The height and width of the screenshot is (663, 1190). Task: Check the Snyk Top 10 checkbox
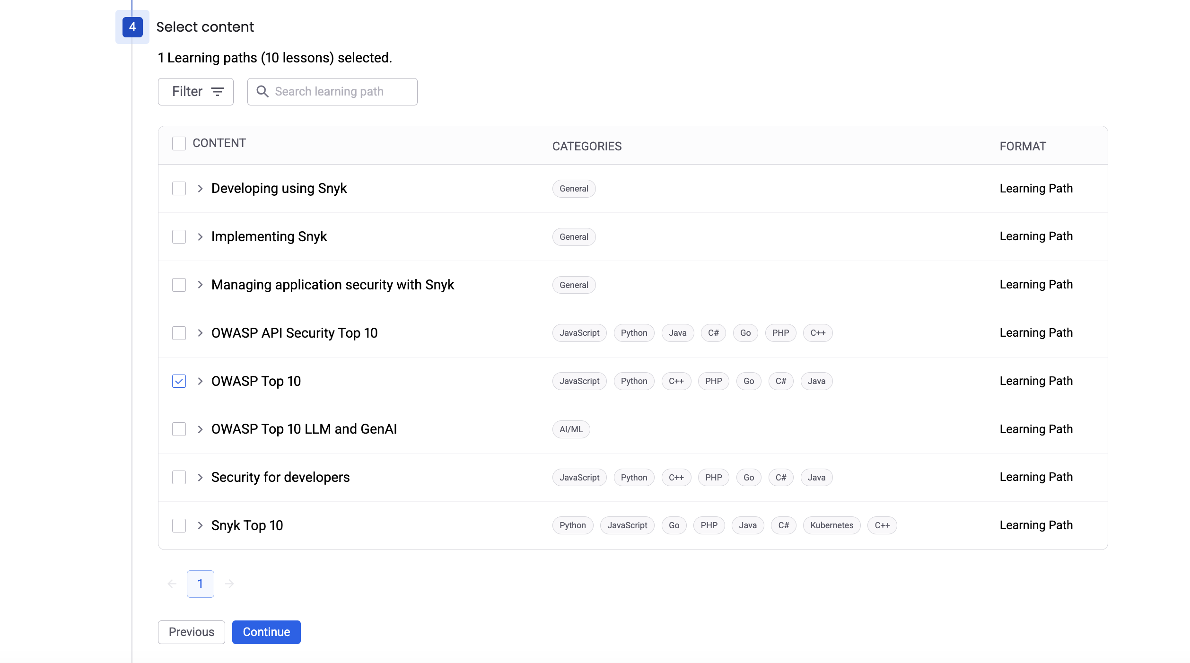click(179, 525)
